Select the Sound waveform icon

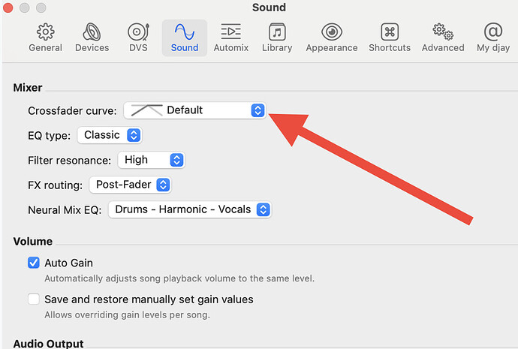click(185, 32)
